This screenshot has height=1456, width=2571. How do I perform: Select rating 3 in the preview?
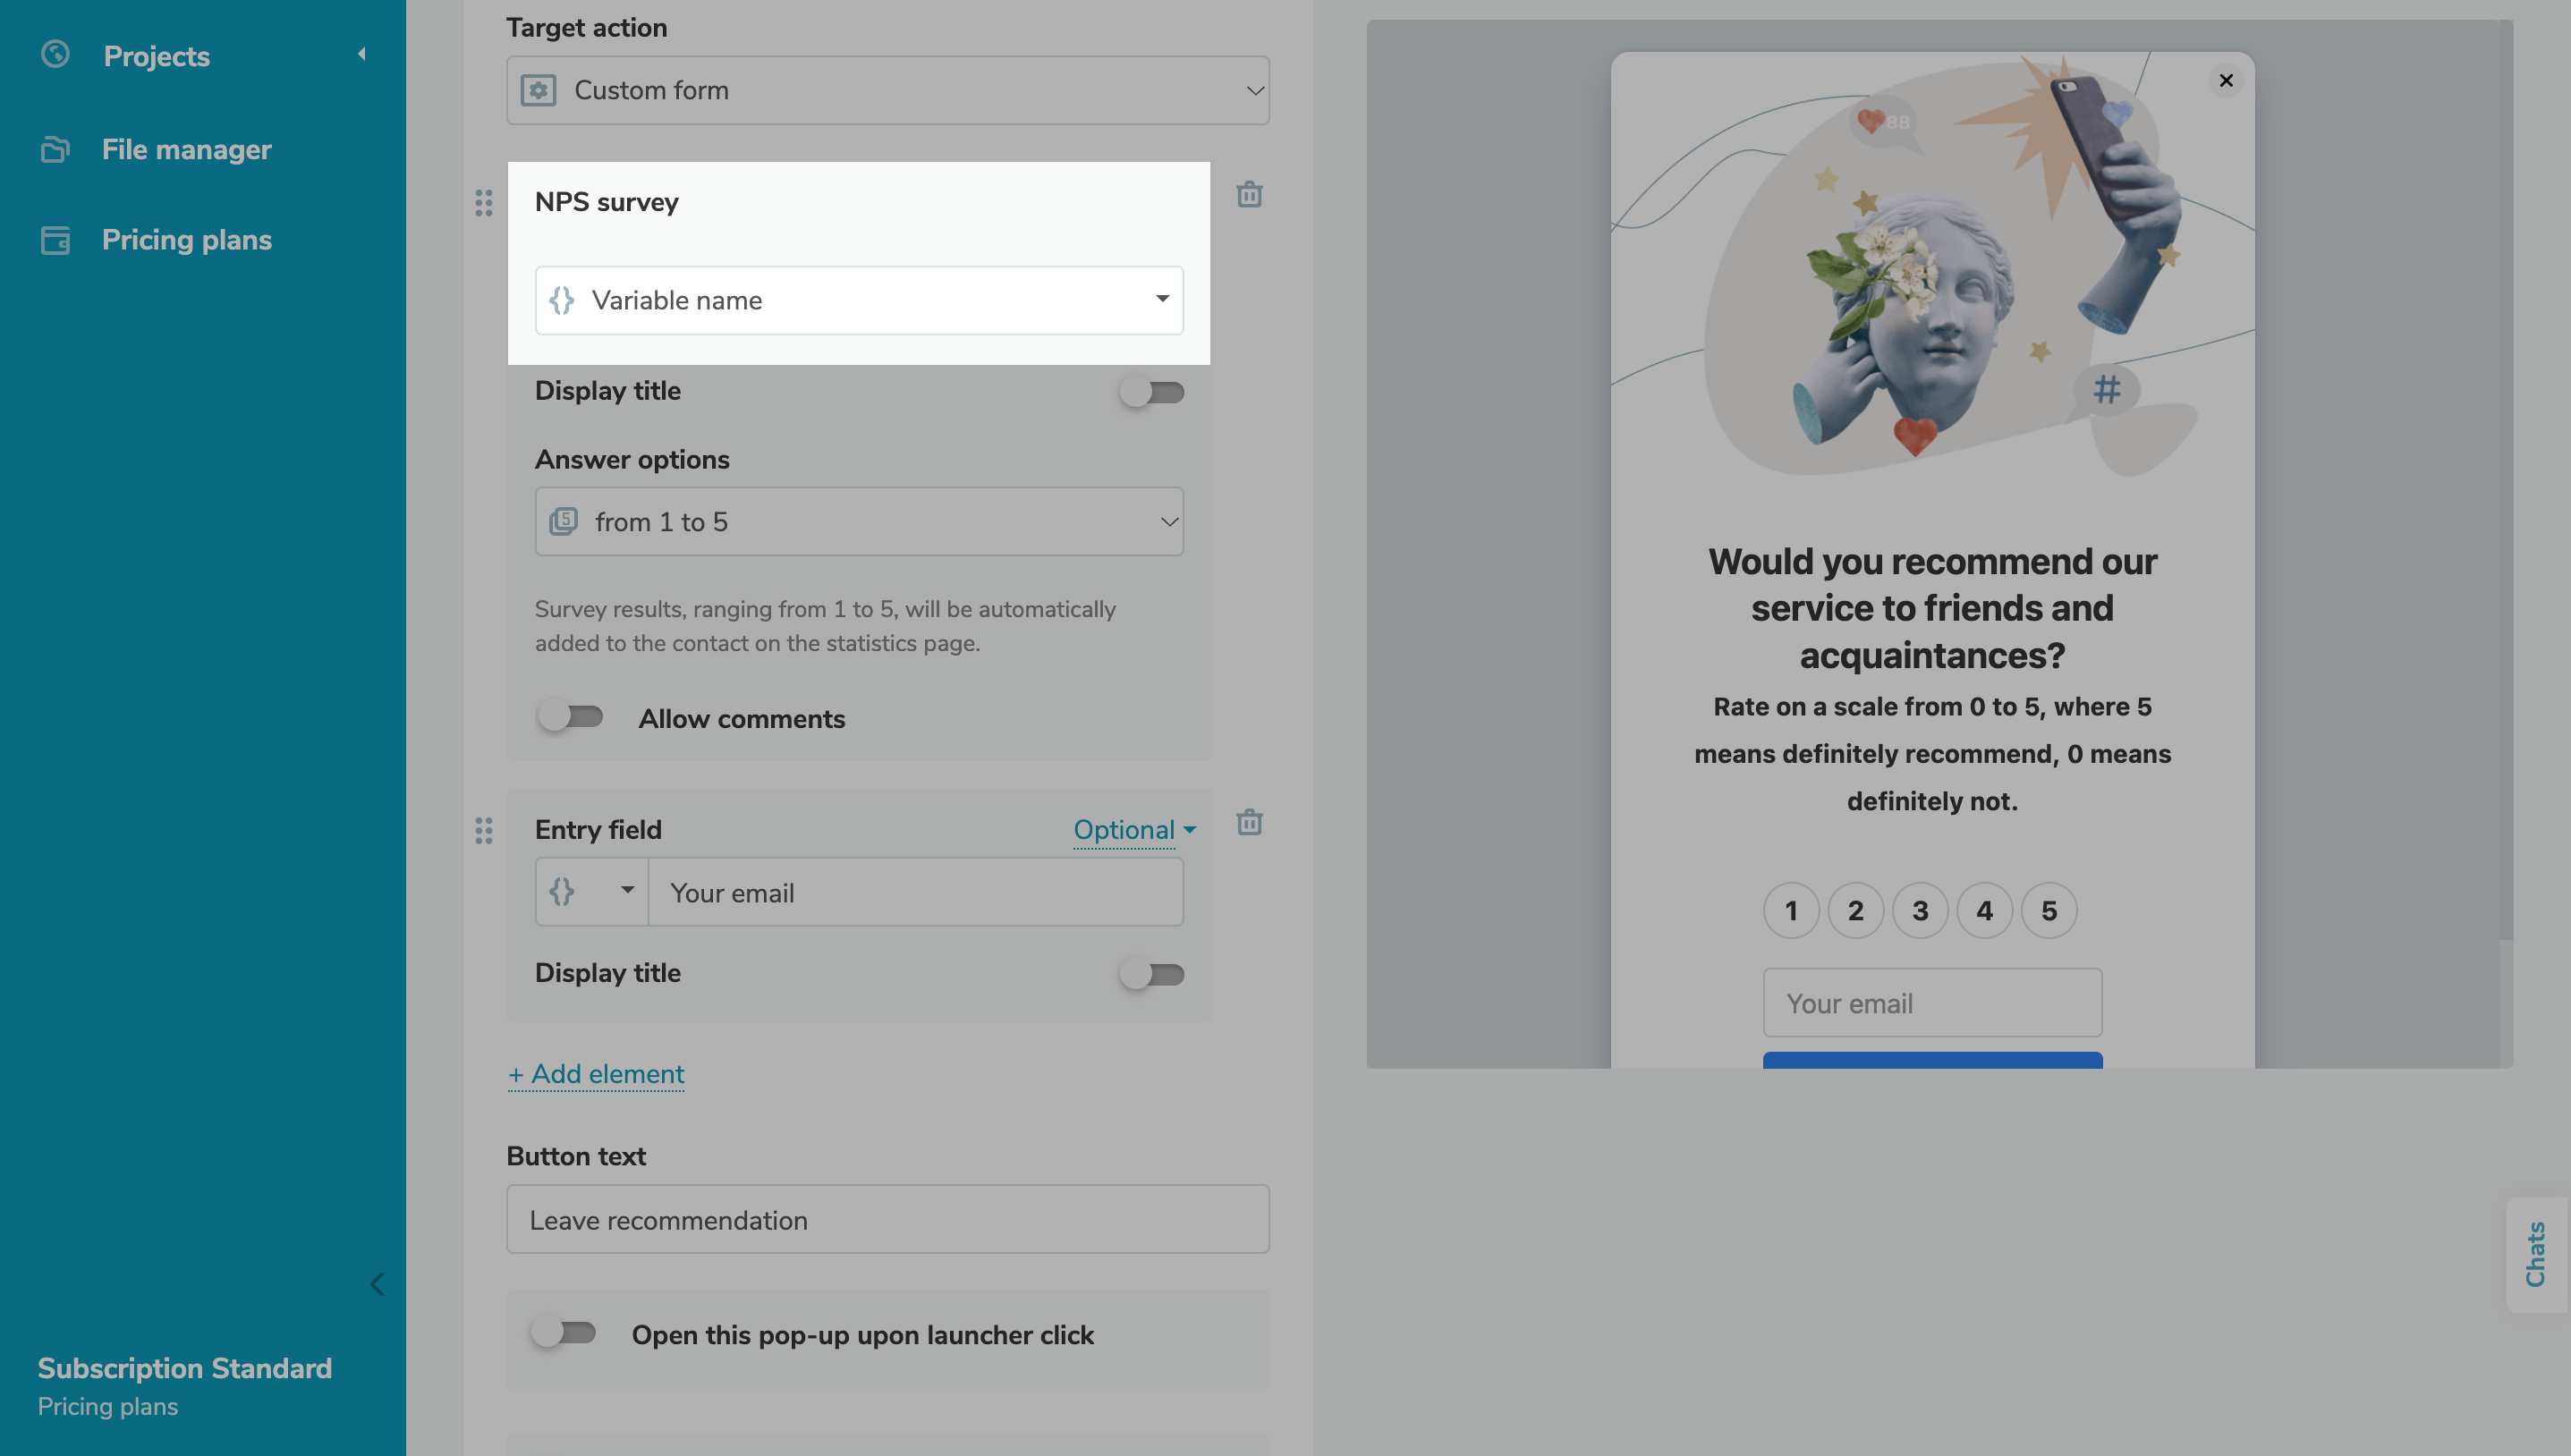1920,910
